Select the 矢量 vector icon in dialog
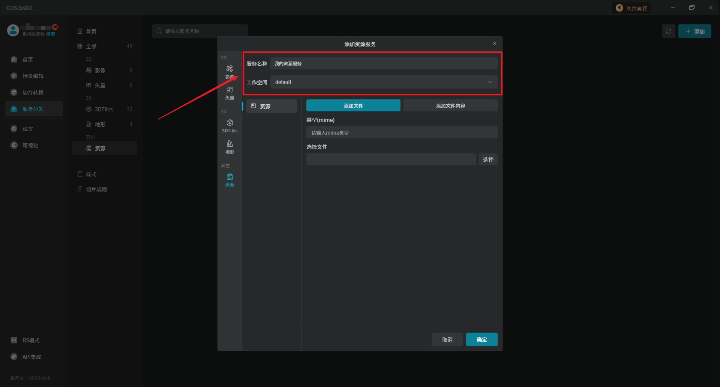 229,93
